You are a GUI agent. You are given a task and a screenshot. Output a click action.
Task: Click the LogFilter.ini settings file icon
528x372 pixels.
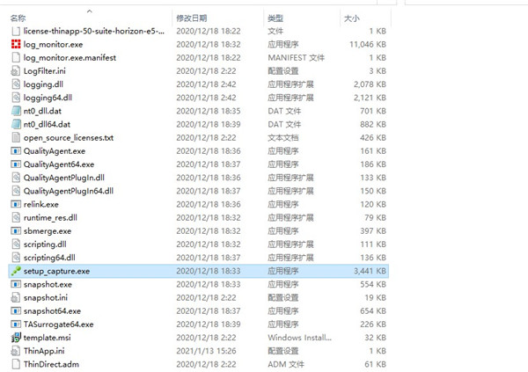tap(16, 71)
